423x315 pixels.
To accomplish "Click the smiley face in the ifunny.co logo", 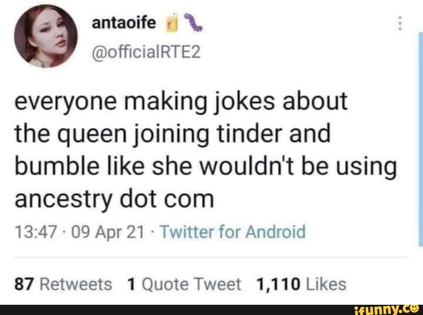I will click(x=414, y=308).
